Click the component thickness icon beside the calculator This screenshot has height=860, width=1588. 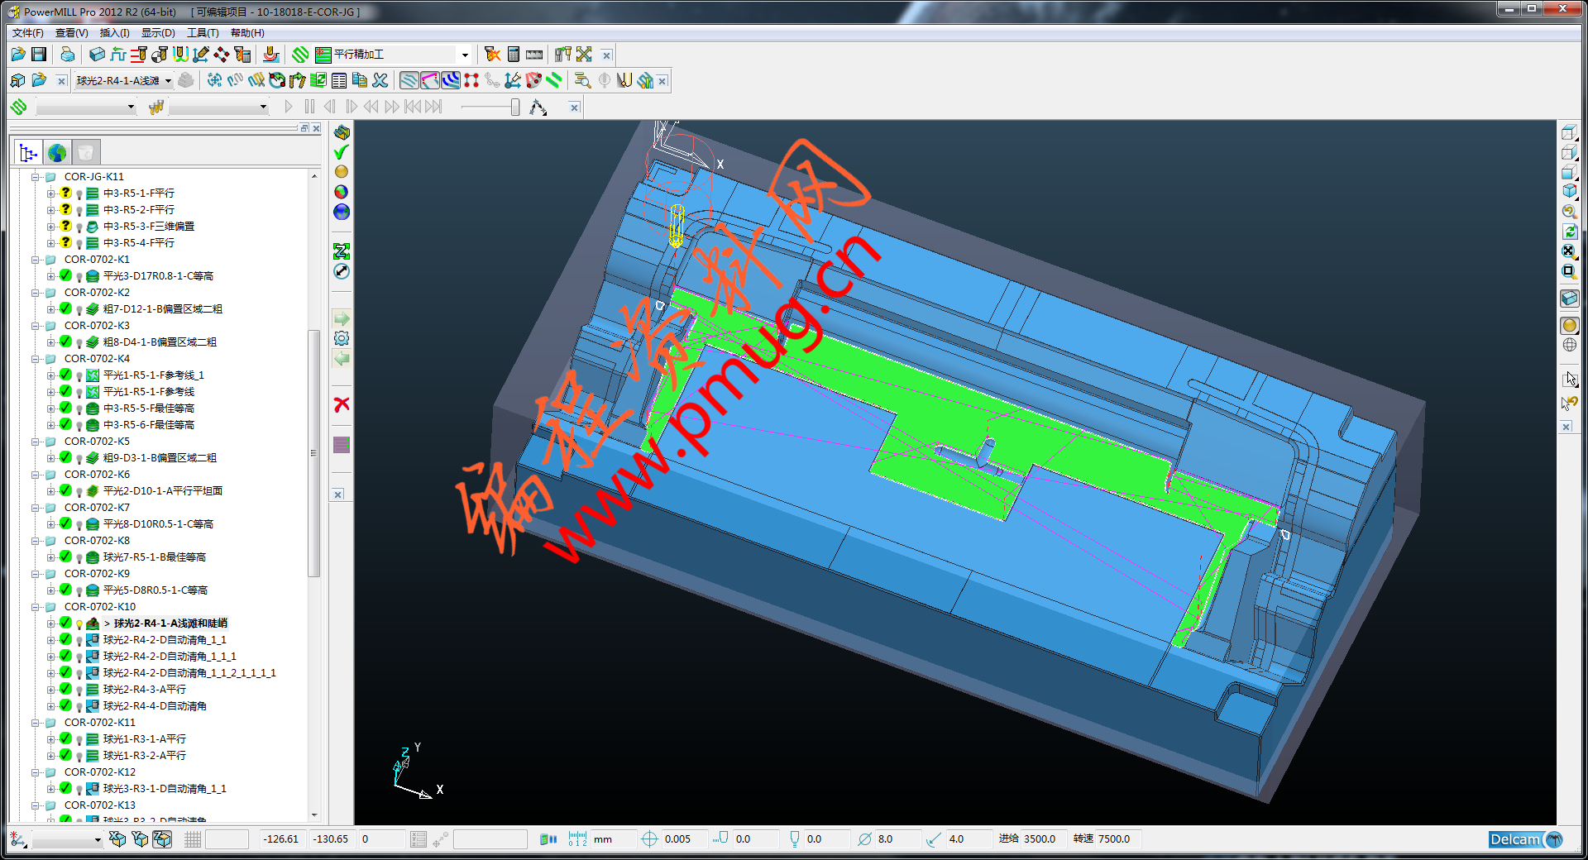pos(493,55)
